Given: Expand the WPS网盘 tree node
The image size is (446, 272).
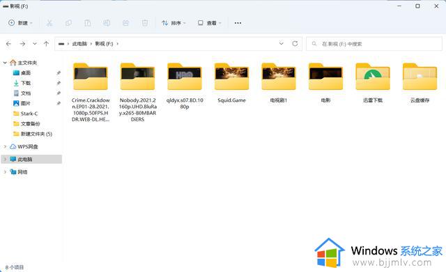Looking at the screenshot, I should [x=5, y=146].
